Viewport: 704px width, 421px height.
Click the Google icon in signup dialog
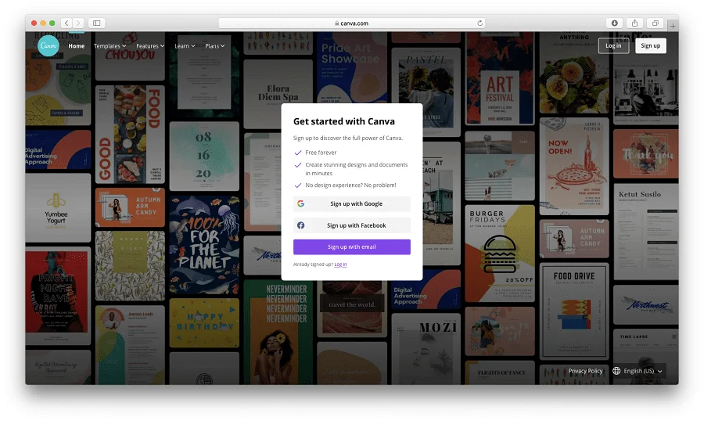coord(300,204)
